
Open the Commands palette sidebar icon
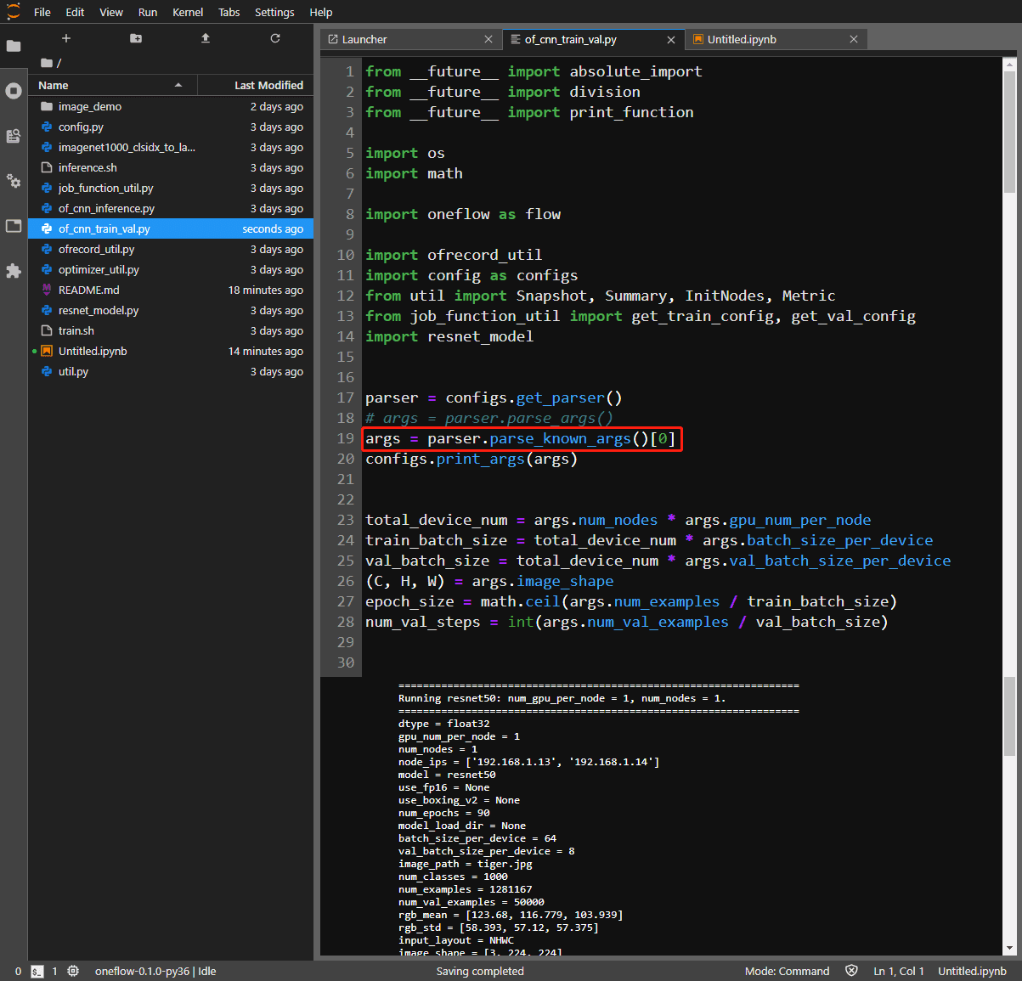pyautogui.click(x=14, y=136)
